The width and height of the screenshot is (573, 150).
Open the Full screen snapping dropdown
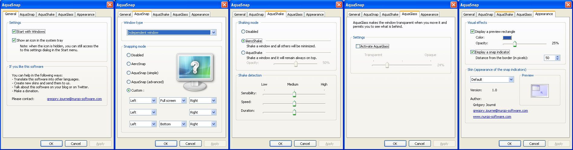173,100
